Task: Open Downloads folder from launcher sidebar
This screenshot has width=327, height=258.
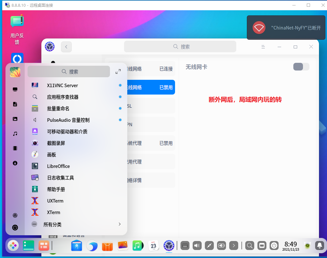Action: pos(15,163)
